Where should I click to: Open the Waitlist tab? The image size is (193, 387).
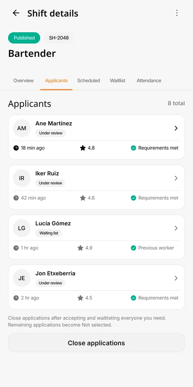[118, 81]
